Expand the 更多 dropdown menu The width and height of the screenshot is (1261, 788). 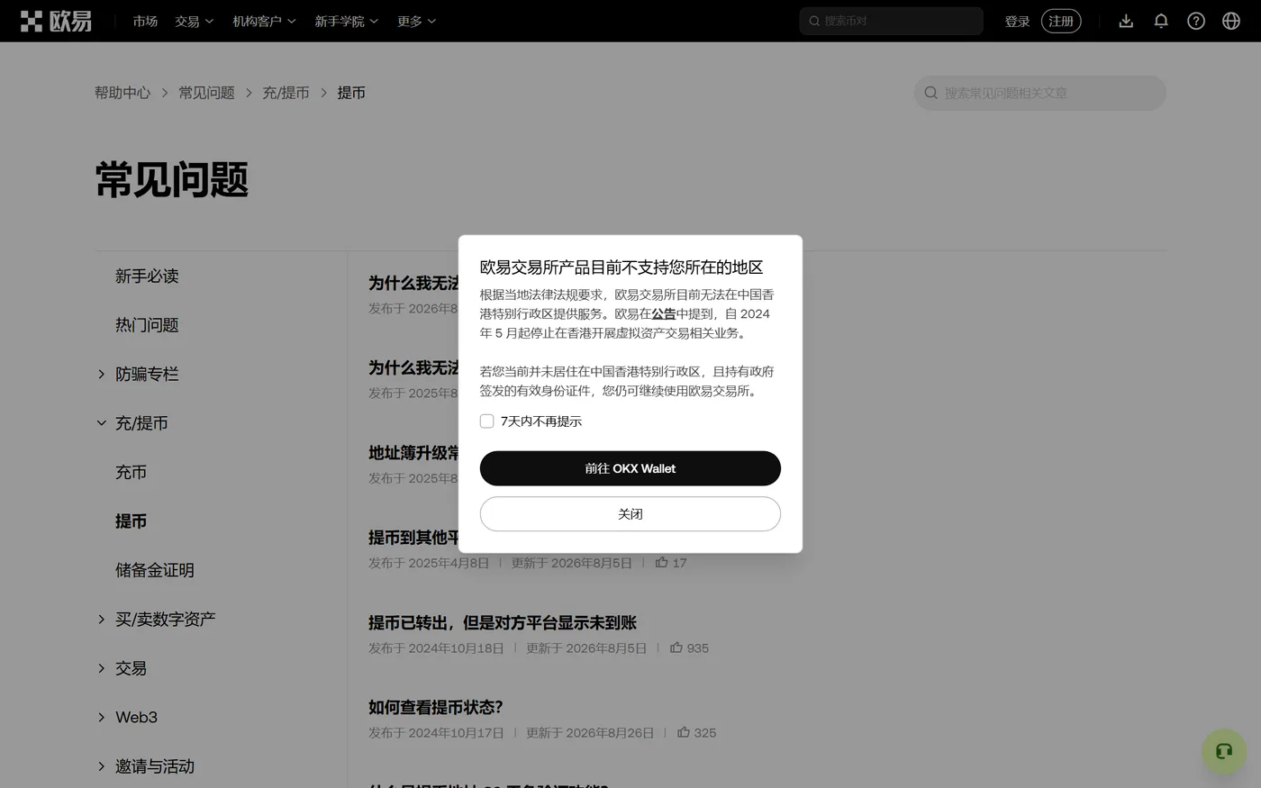[x=416, y=21]
